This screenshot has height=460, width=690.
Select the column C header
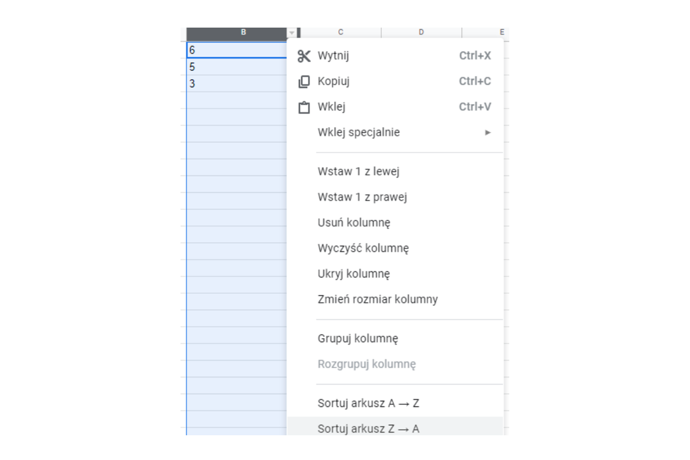[340, 32]
